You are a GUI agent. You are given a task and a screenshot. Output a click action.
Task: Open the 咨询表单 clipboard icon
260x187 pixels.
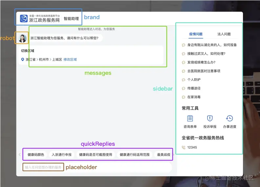(x=190, y=118)
